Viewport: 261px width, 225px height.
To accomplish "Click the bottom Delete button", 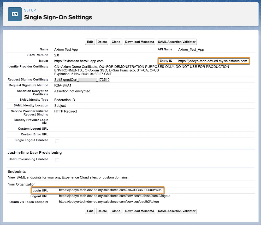I will pos(102,211).
